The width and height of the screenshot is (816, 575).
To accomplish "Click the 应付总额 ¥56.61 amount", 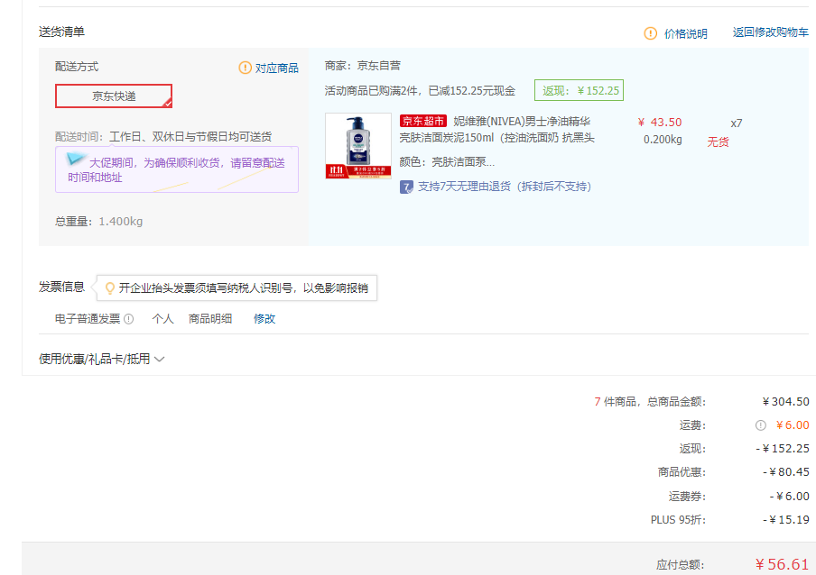I will click(782, 564).
